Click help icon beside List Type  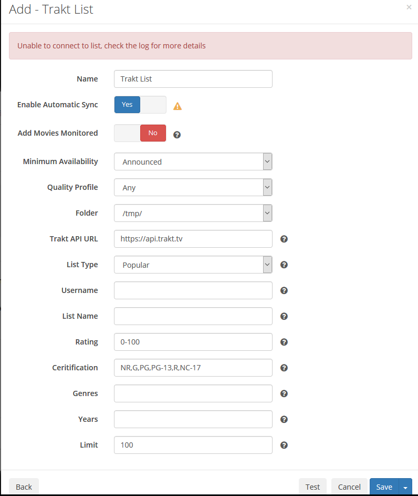click(x=284, y=265)
